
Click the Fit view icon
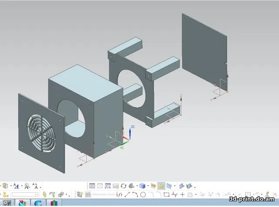click(92, 186)
